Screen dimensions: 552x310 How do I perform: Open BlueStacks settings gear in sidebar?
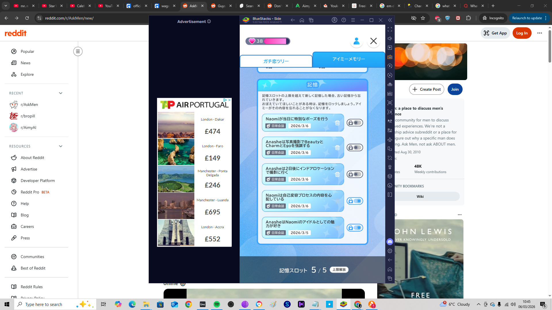(x=390, y=251)
